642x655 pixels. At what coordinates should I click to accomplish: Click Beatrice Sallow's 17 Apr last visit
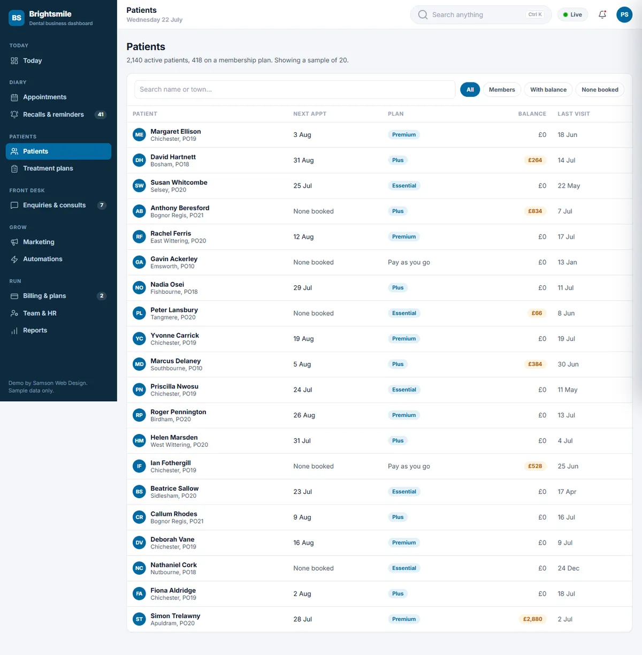[567, 492]
